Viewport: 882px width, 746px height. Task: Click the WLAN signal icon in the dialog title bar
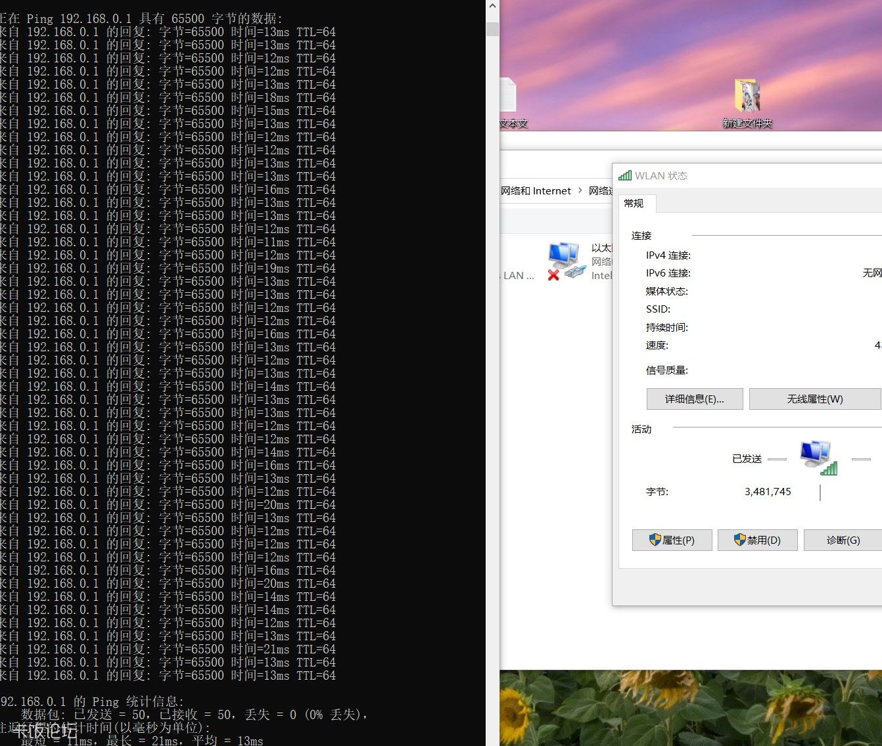(x=625, y=175)
